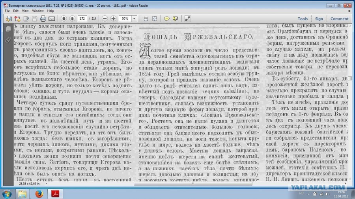Add a sticky note comment

click(166, 19)
